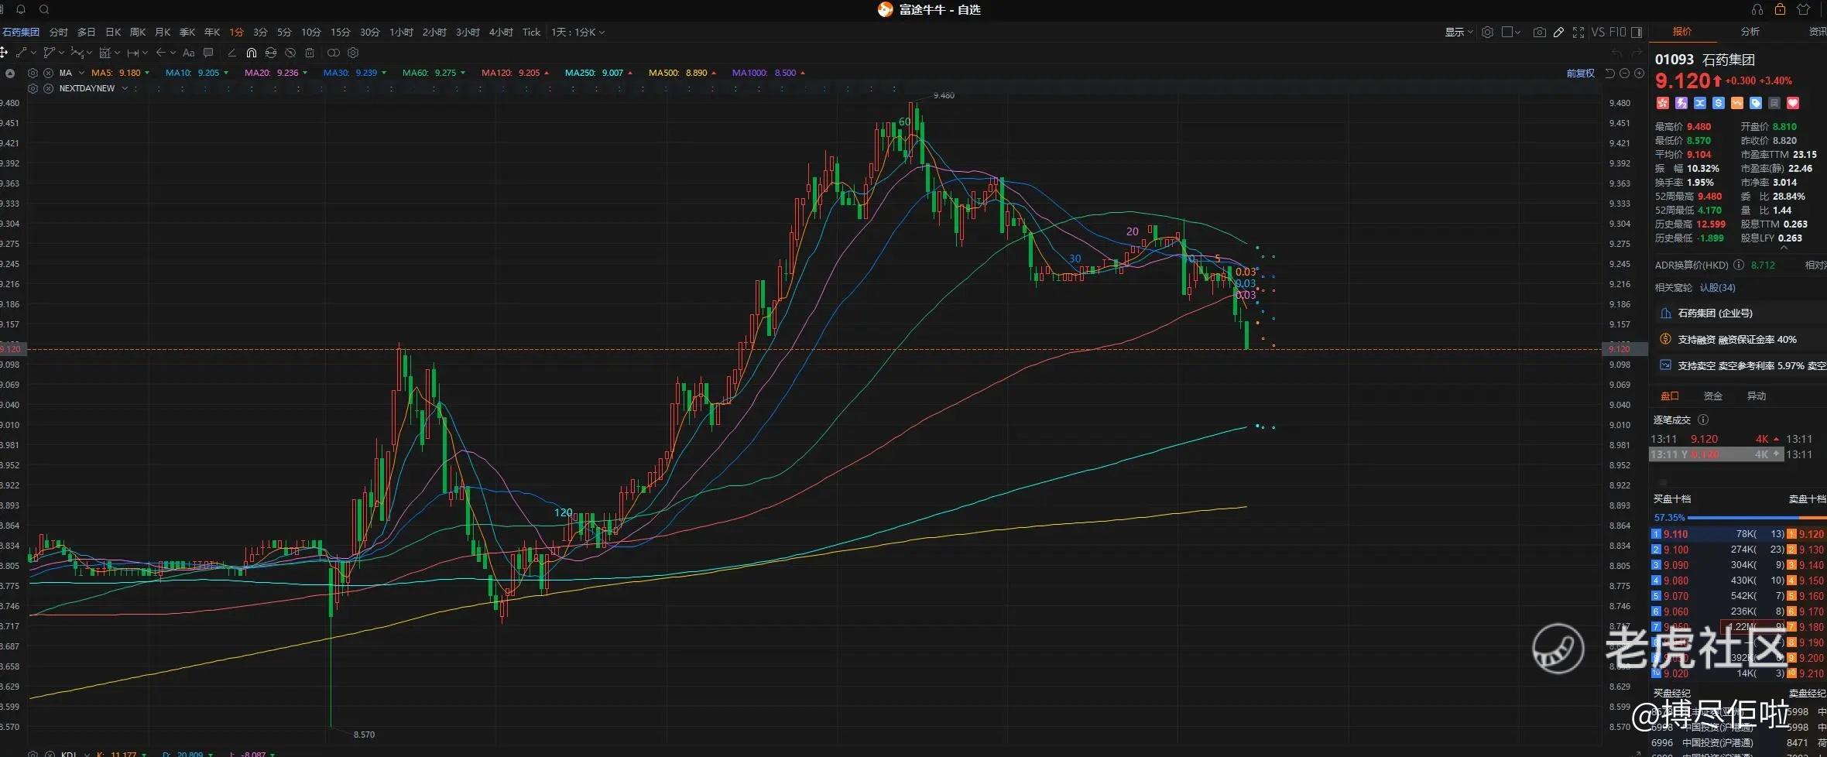Switch to 分时 intraday chart
The image size is (1827, 757).
[x=58, y=32]
